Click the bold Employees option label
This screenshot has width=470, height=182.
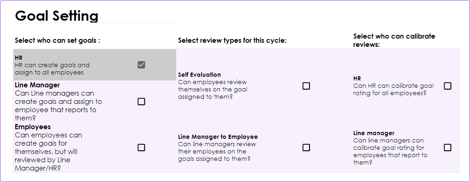(x=33, y=127)
